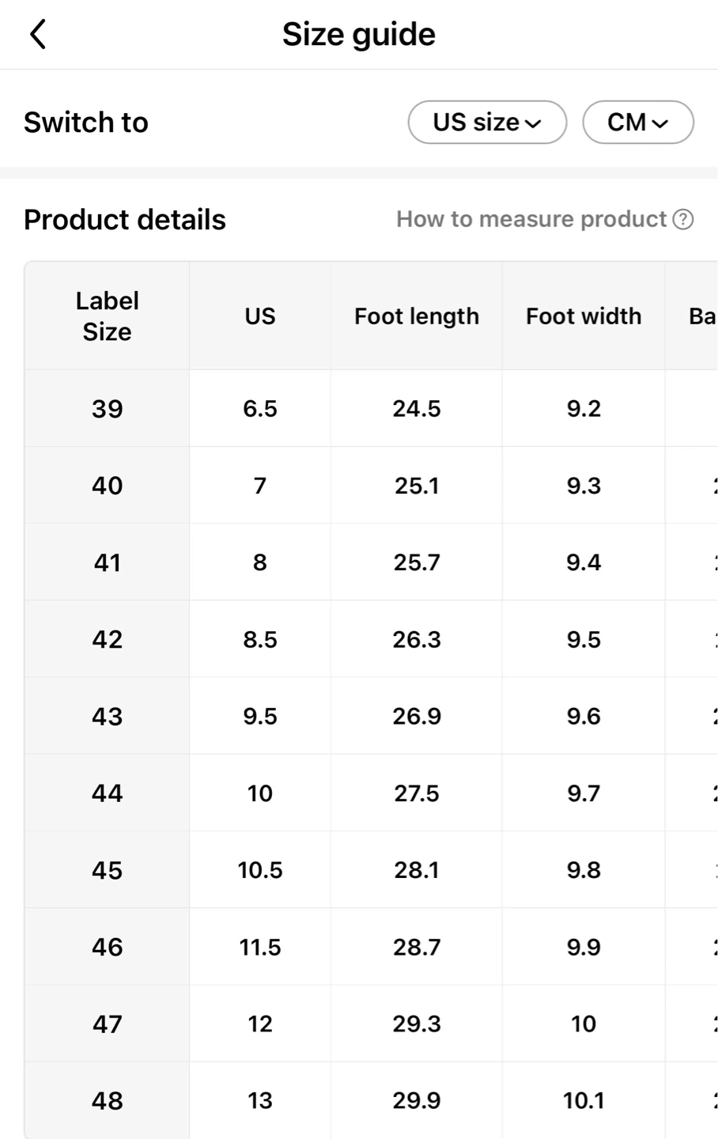718x1139 pixels.
Task: Open the CM unit dropdown
Action: point(637,123)
